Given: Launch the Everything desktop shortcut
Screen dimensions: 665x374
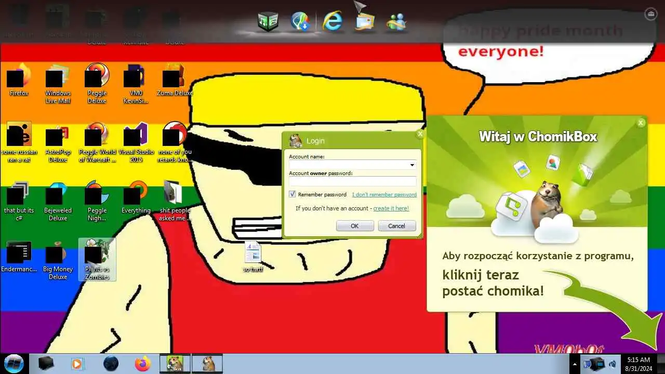Looking at the screenshot, I should (136, 197).
